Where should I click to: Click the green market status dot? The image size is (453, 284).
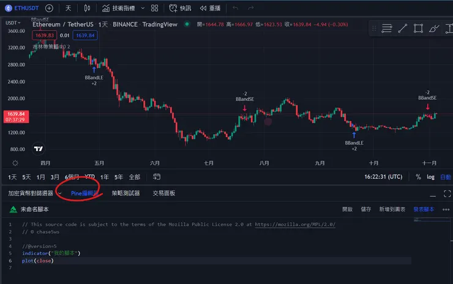tap(187, 24)
